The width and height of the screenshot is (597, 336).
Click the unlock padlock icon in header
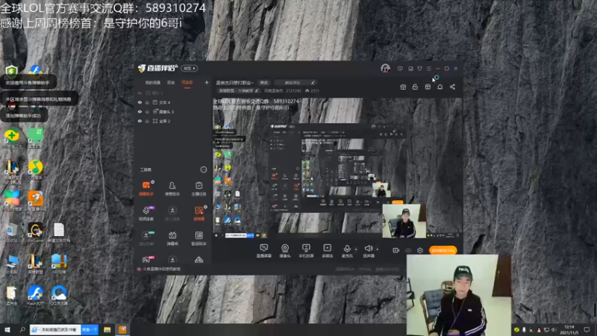coord(415,87)
